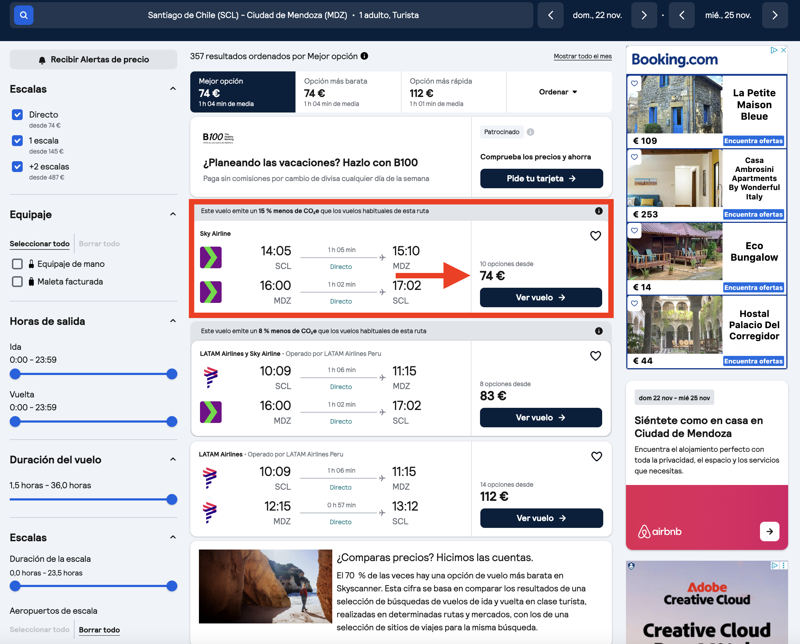Click Duración del vuelo slider handle
Viewport: 800px width, 644px height.
click(x=172, y=500)
